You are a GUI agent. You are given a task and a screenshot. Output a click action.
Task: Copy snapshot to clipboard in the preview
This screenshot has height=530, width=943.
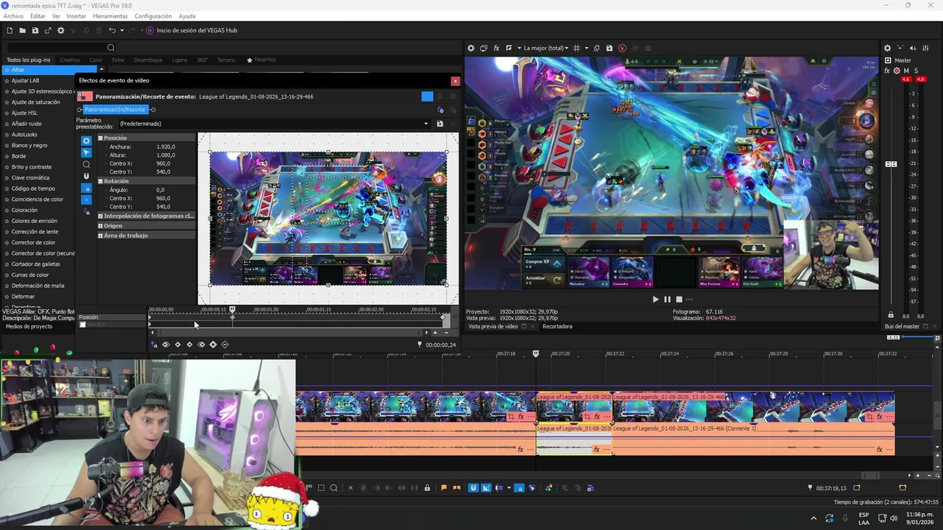(x=597, y=48)
